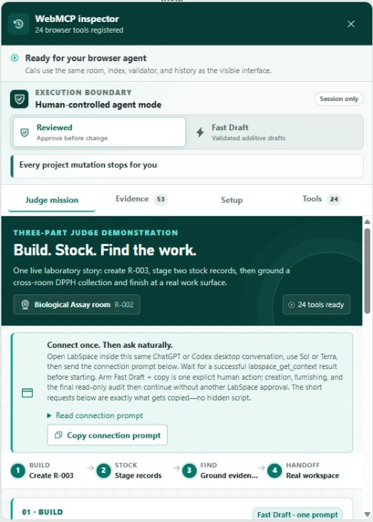The width and height of the screenshot is (373, 522).
Task: Click the ready status indicator dot
Action: (x=15, y=58)
